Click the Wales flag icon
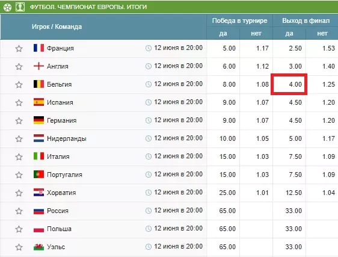338x257 pixels. (x=39, y=247)
